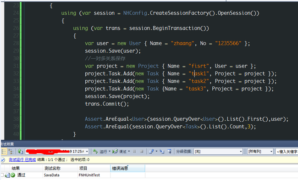Click line number 38 in the gutter

[x=16, y=119]
